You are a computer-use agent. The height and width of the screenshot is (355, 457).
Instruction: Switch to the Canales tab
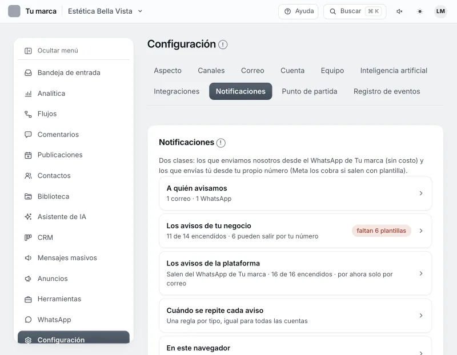[211, 71]
